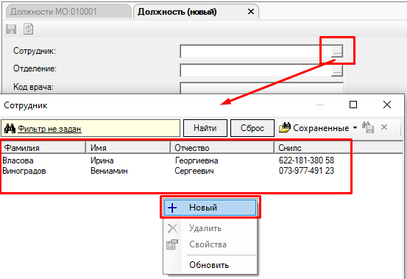Click into the Код врача input field
The height and width of the screenshot is (279, 407).
coord(262,88)
